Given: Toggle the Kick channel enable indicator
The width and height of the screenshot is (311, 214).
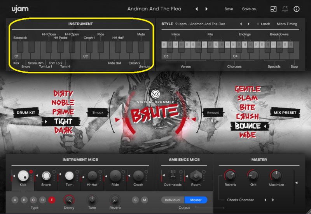Looking at the screenshot, I should pos(31,172).
